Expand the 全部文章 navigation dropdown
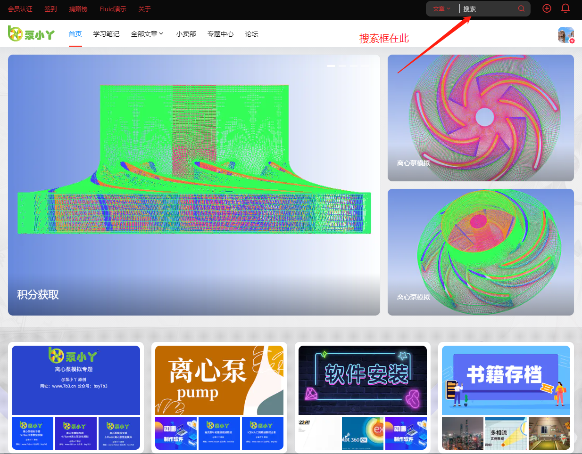The image size is (582, 454). pos(147,33)
